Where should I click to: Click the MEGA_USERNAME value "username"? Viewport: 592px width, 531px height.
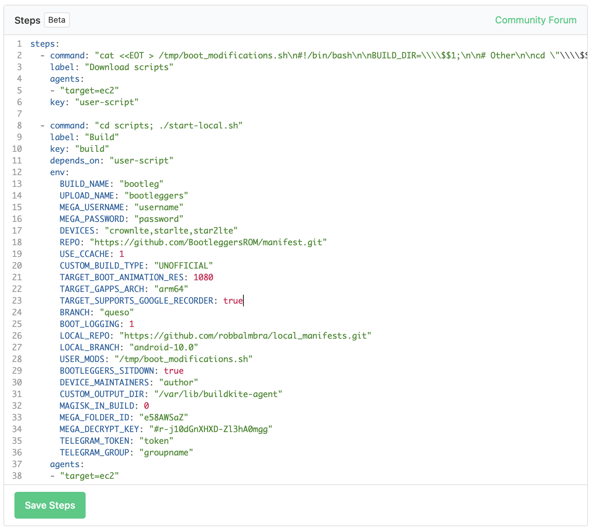(159, 207)
